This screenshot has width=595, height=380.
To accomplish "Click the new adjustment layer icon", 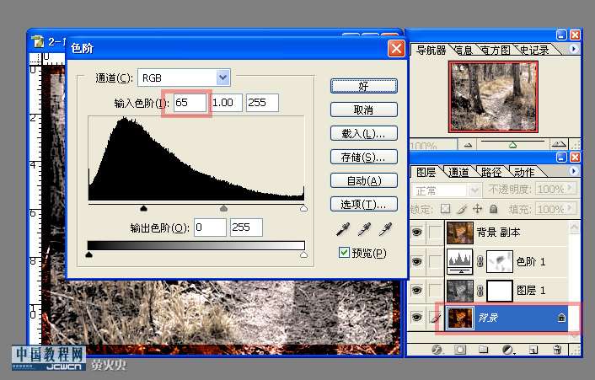I will tap(507, 350).
